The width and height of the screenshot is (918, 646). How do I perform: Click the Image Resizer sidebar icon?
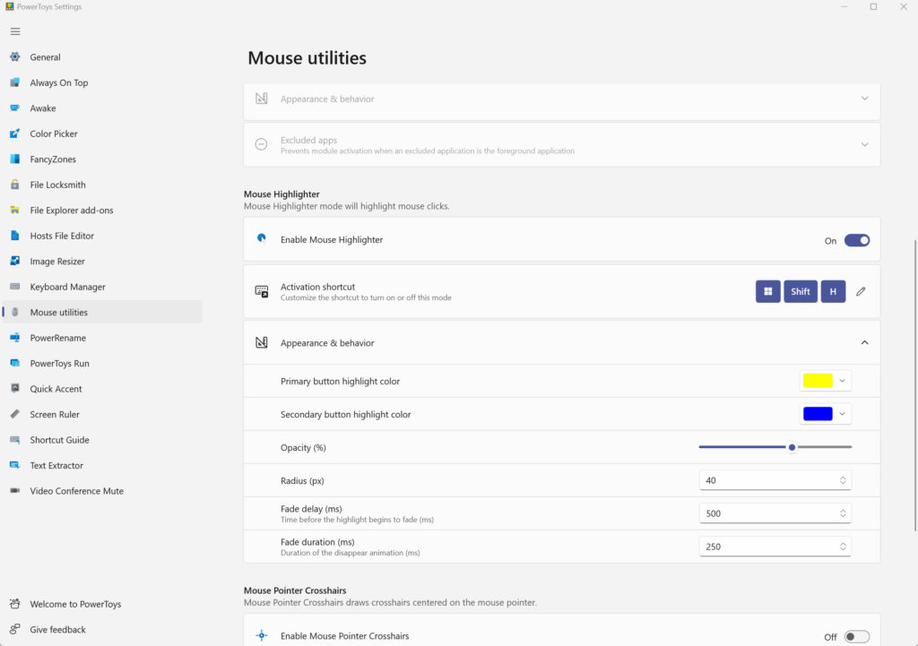(14, 262)
